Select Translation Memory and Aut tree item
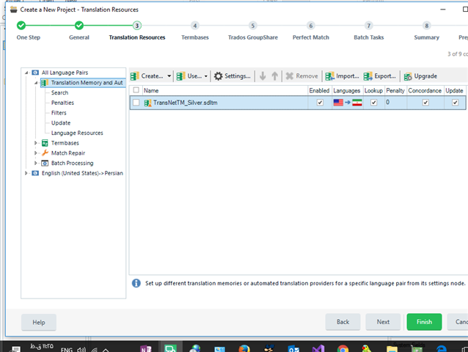 click(x=87, y=83)
